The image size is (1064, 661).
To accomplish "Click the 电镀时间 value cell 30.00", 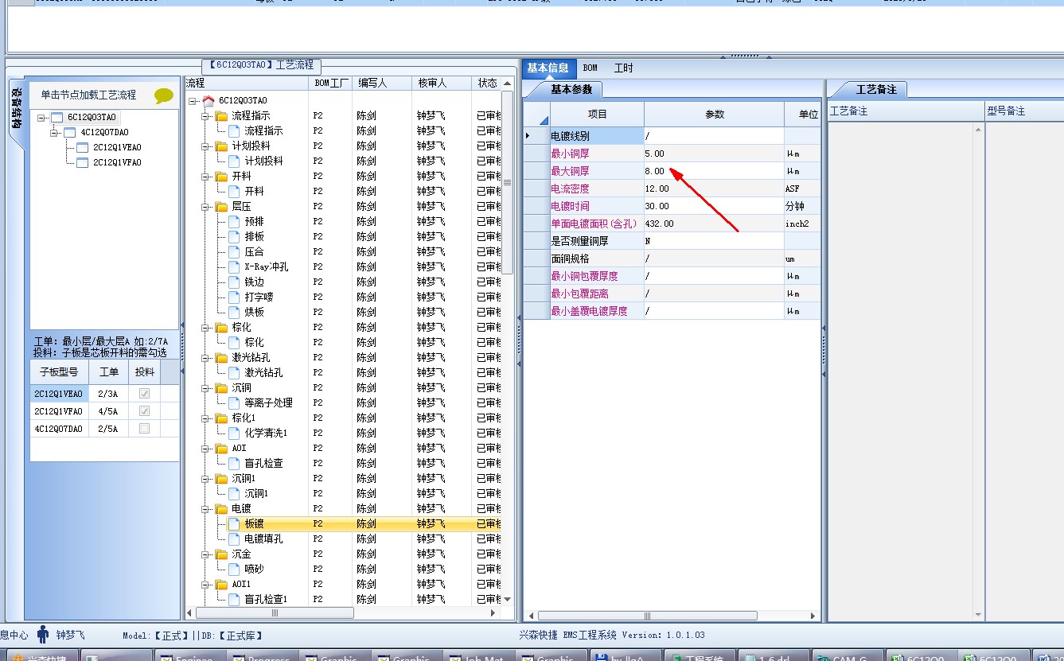I will 714,206.
